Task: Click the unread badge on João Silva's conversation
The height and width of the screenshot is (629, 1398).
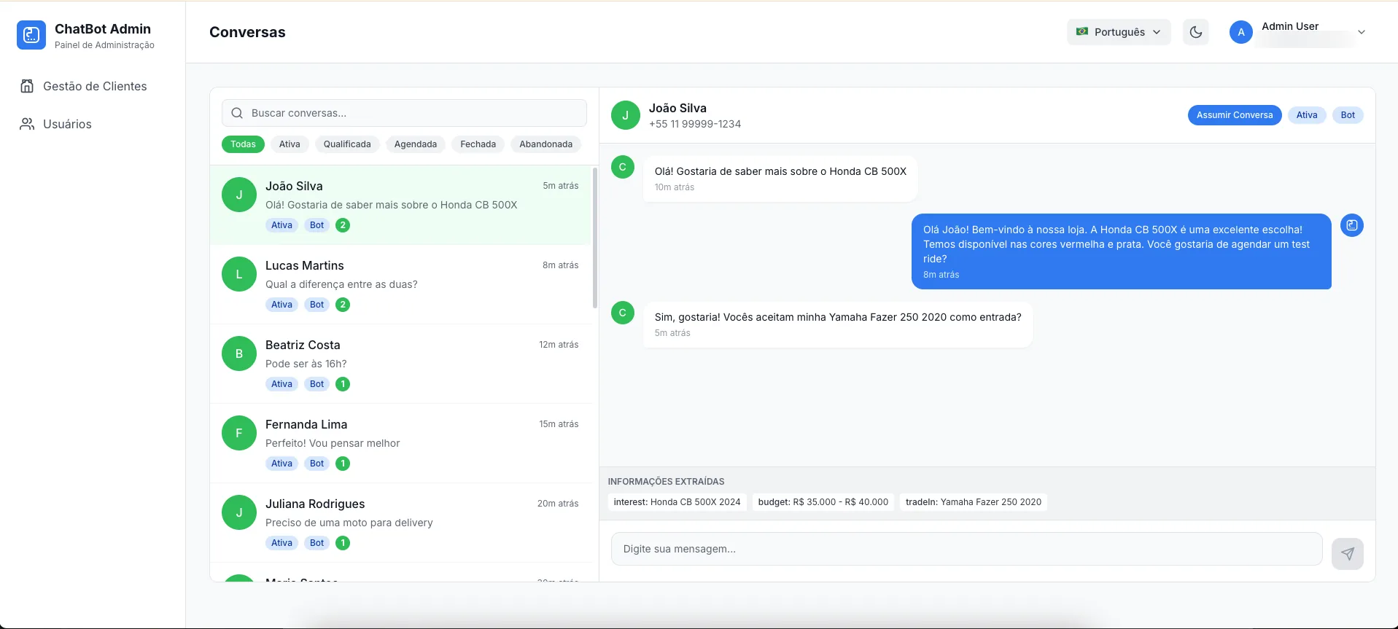Action: (x=343, y=225)
